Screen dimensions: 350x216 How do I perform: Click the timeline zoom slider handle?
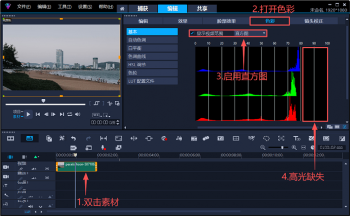[x=283, y=148]
